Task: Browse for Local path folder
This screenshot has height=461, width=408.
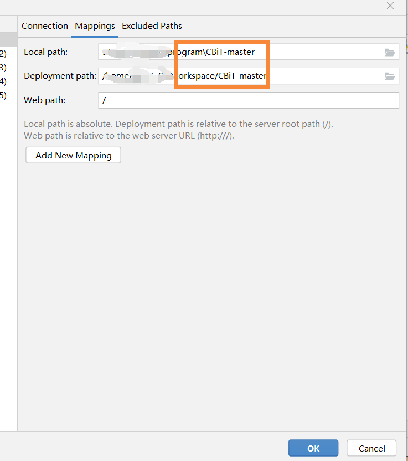Action: click(390, 52)
